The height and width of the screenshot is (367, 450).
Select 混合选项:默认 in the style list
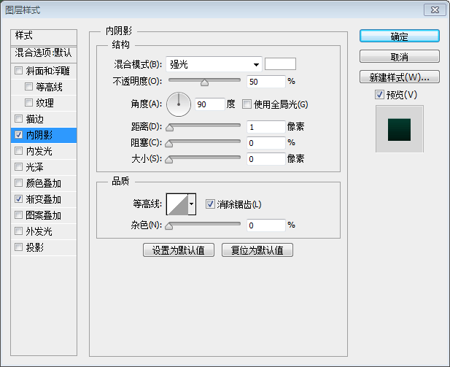(44, 53)
